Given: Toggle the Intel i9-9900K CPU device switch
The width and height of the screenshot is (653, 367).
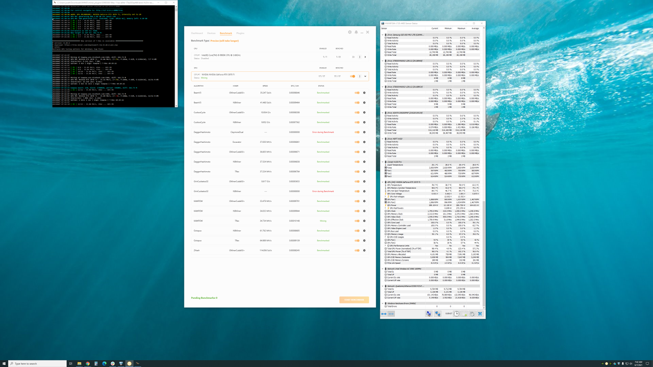Looking at the screenshot, I should tap(353, 57).
